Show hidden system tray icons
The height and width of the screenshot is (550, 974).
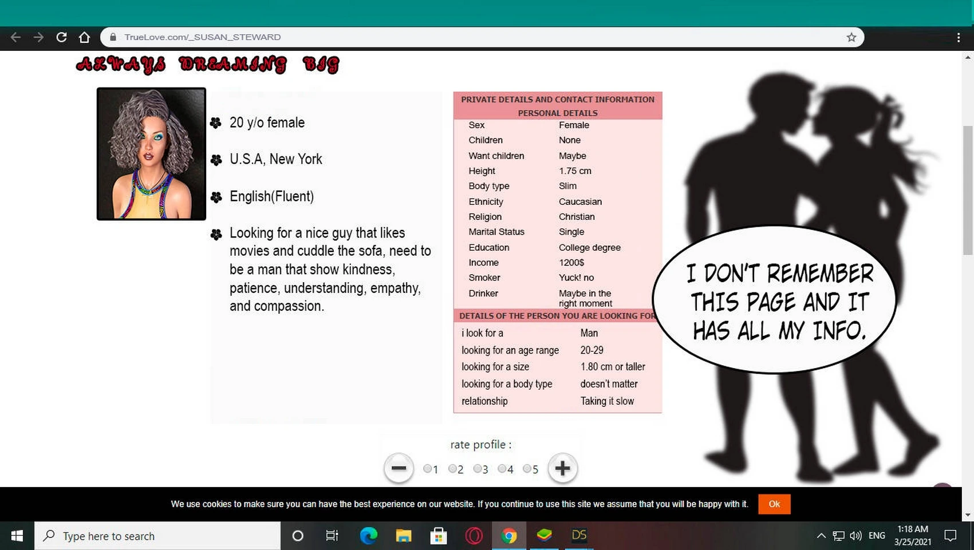[821, 536]
